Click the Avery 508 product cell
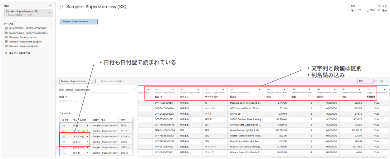390x159 pixels. tap(246, 114)
